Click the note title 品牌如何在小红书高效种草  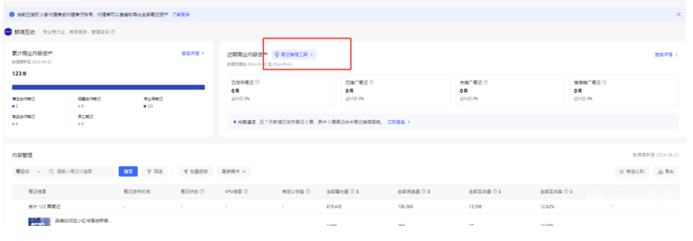tap(83, 220)
